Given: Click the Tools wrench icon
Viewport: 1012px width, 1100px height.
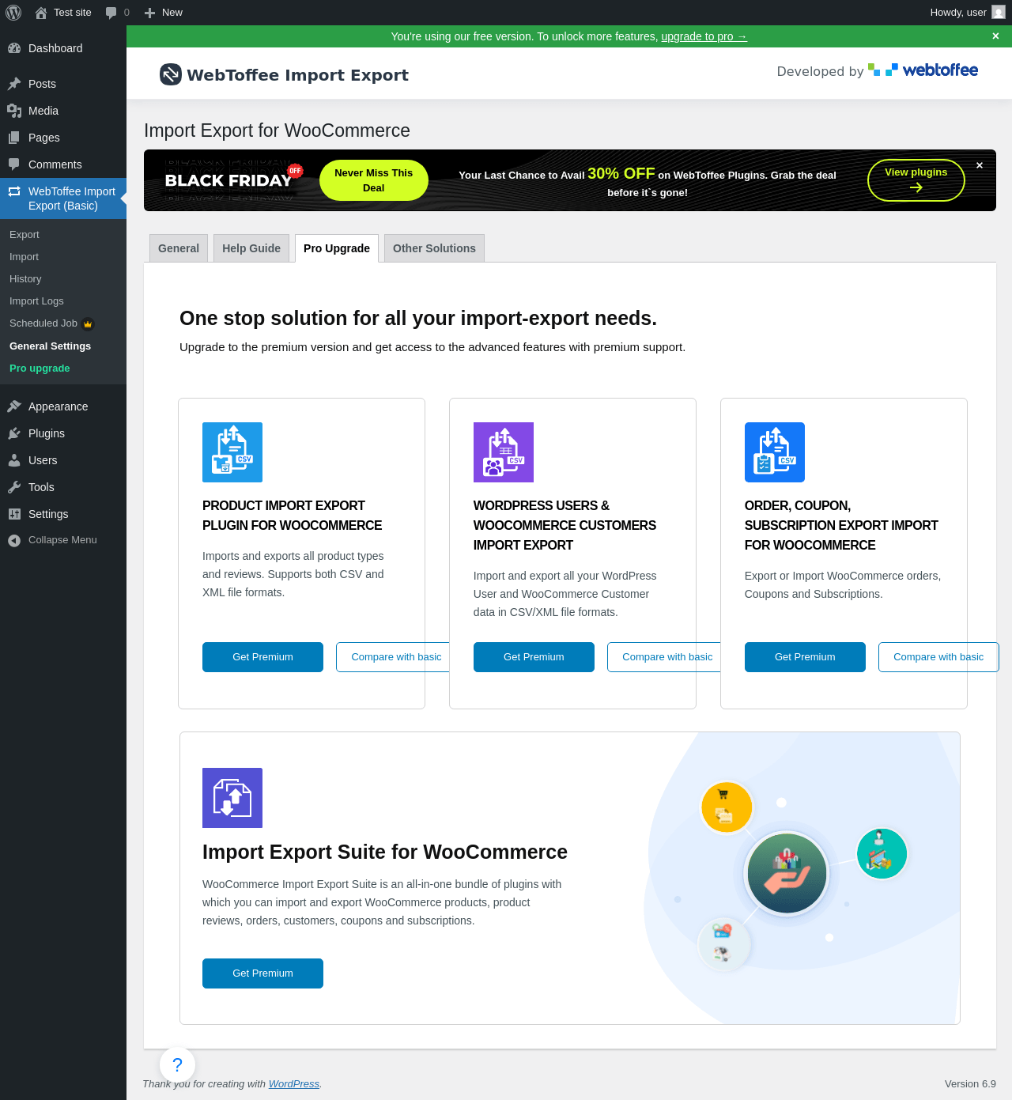Looking at the screenshot, I should click(x=14, y=487).
